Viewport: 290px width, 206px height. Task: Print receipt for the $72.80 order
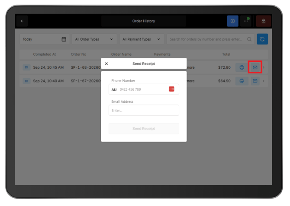[242, 67]
